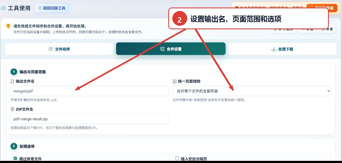Click the lightbulb tip icon

[8, 26]
